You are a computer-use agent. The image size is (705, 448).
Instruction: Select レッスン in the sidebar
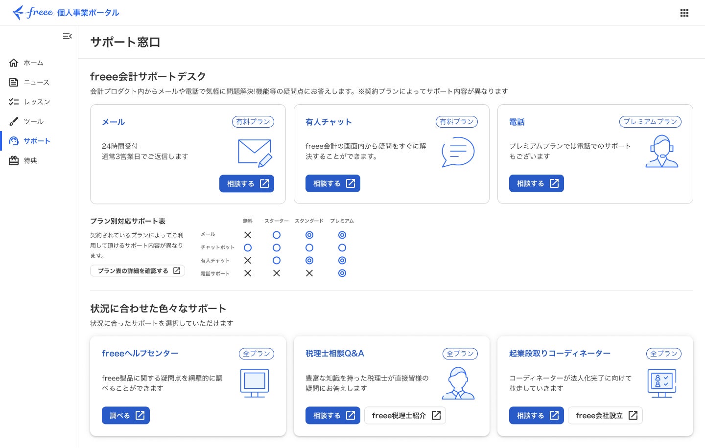click(x=39, y=102)
